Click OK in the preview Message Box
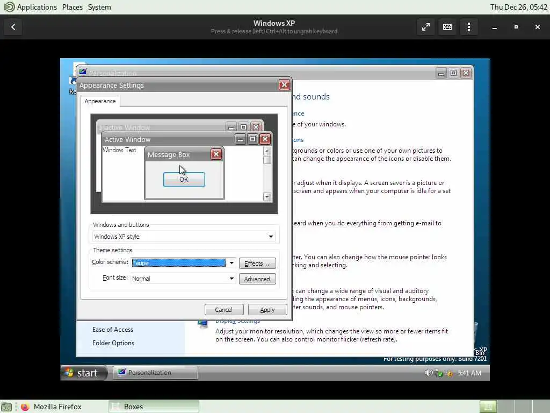Viewport: 550px width, 413px height. [184, 180]
